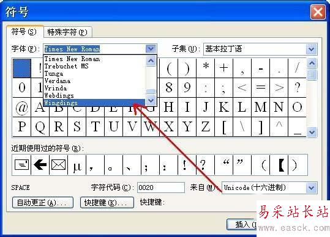Choose Wingdings from the font list
Screen dimensions: 330x237
[94, 103]
